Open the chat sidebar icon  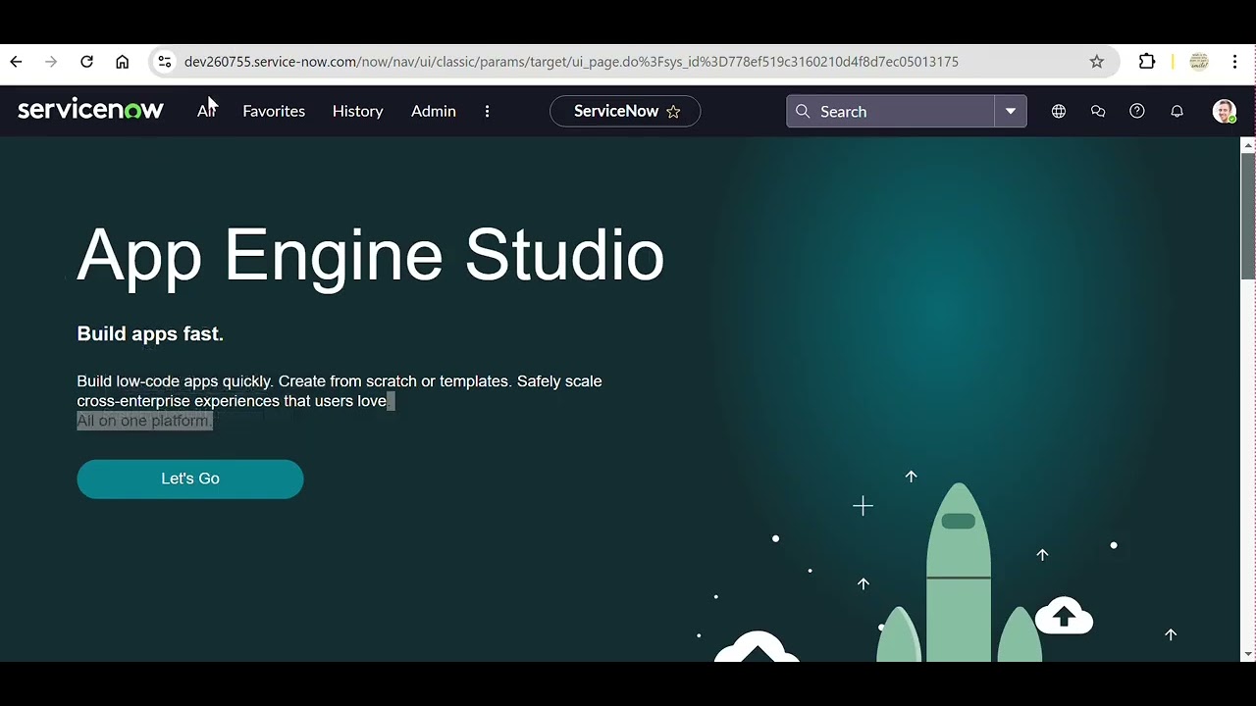point(1098,111)
